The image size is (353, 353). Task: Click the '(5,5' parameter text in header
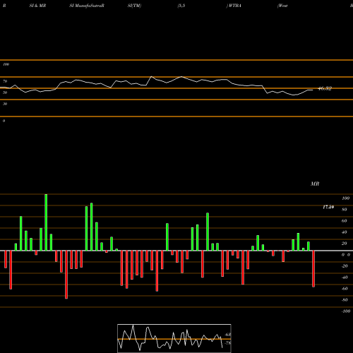[x=181, y=6]
